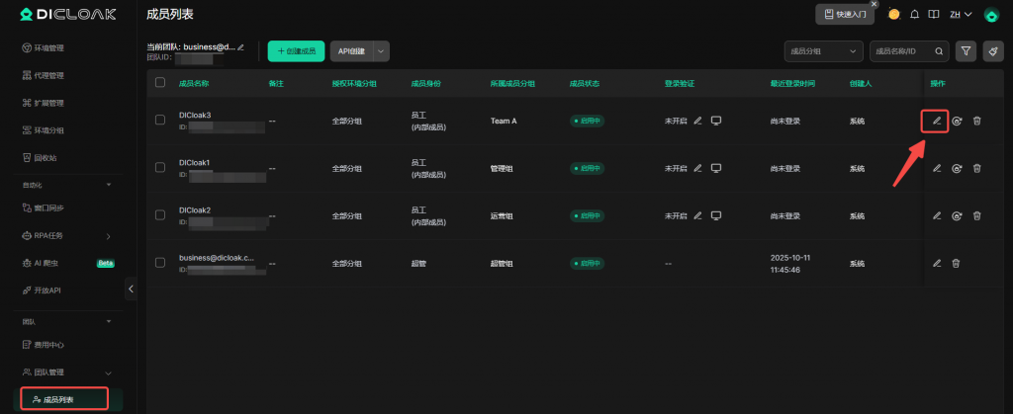
Task: Click the 创建成员 button
Action: [x=296, y=50]
